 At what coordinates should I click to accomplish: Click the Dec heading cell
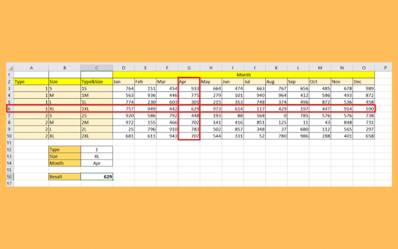pos(363,81)
